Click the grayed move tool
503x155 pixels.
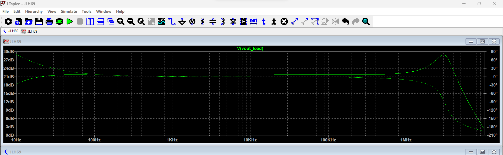coord(305,21)
